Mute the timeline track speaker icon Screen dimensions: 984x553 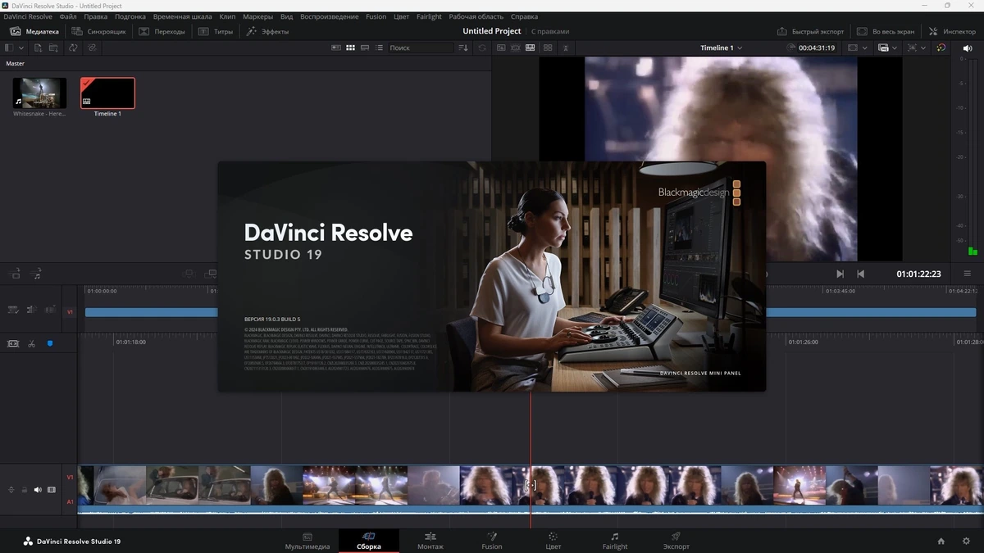[38, 490]
